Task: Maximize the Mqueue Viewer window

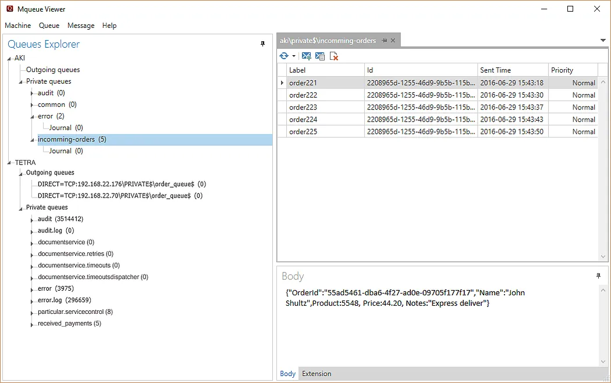Action: point(570,9)
